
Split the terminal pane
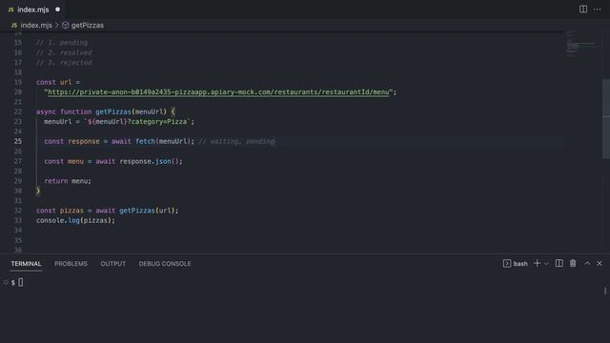pos(559,263)
